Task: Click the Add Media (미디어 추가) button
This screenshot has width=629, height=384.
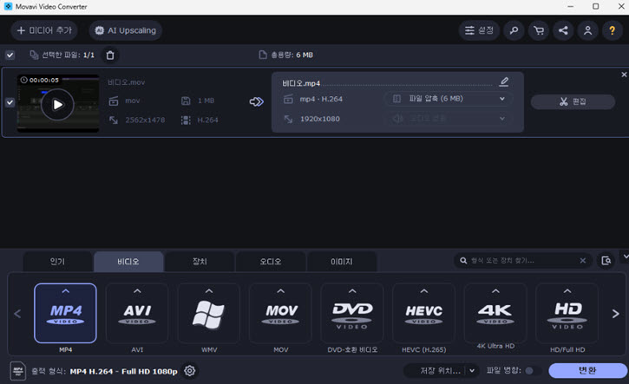Action: click(x=44, y=30)
